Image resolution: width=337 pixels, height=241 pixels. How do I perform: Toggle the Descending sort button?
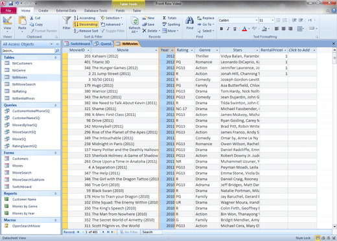pyautogui.click(x=86, y=25)
